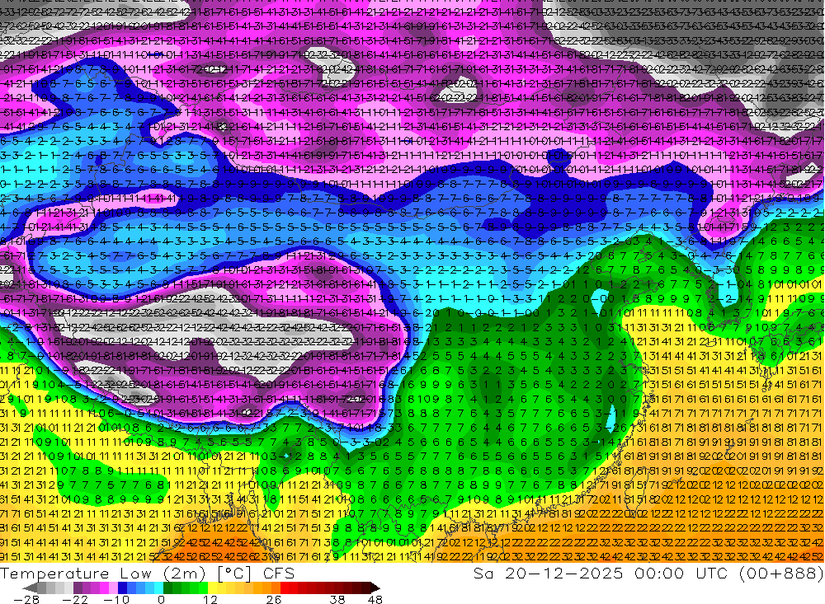The width and height of the screenshot is (825, 604).
Task: Click the 'Temperature Low (2m) [°C] CFS' title
Action: point(148,573)
